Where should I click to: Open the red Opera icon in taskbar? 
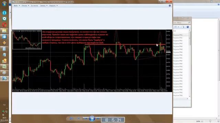pos(4,25)
